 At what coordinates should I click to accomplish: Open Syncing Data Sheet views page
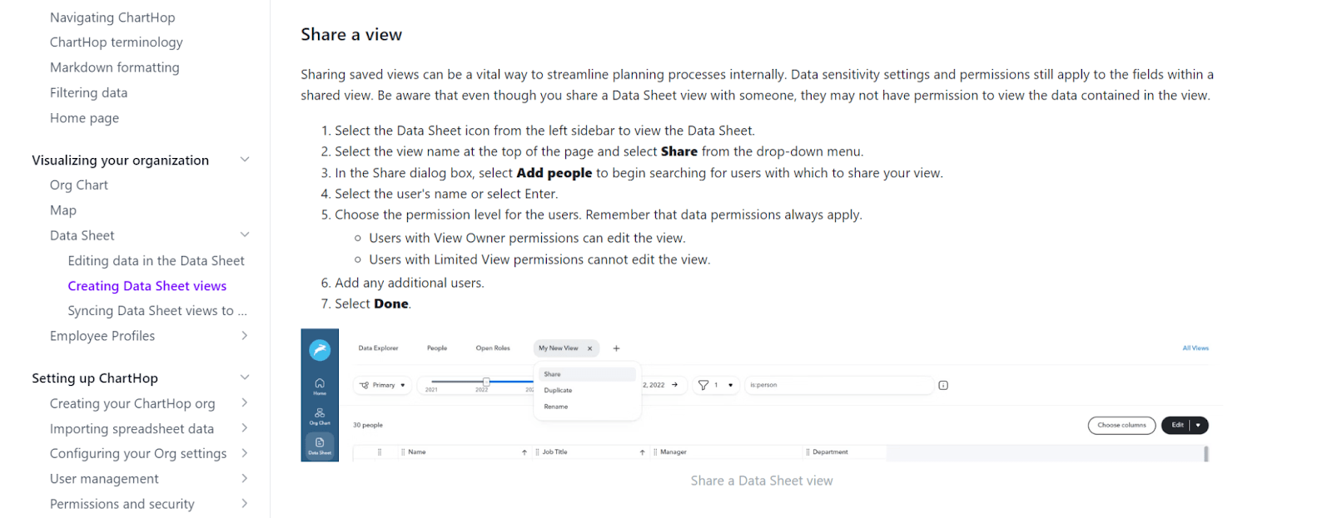pyautogui.click(x=157, y=311)
